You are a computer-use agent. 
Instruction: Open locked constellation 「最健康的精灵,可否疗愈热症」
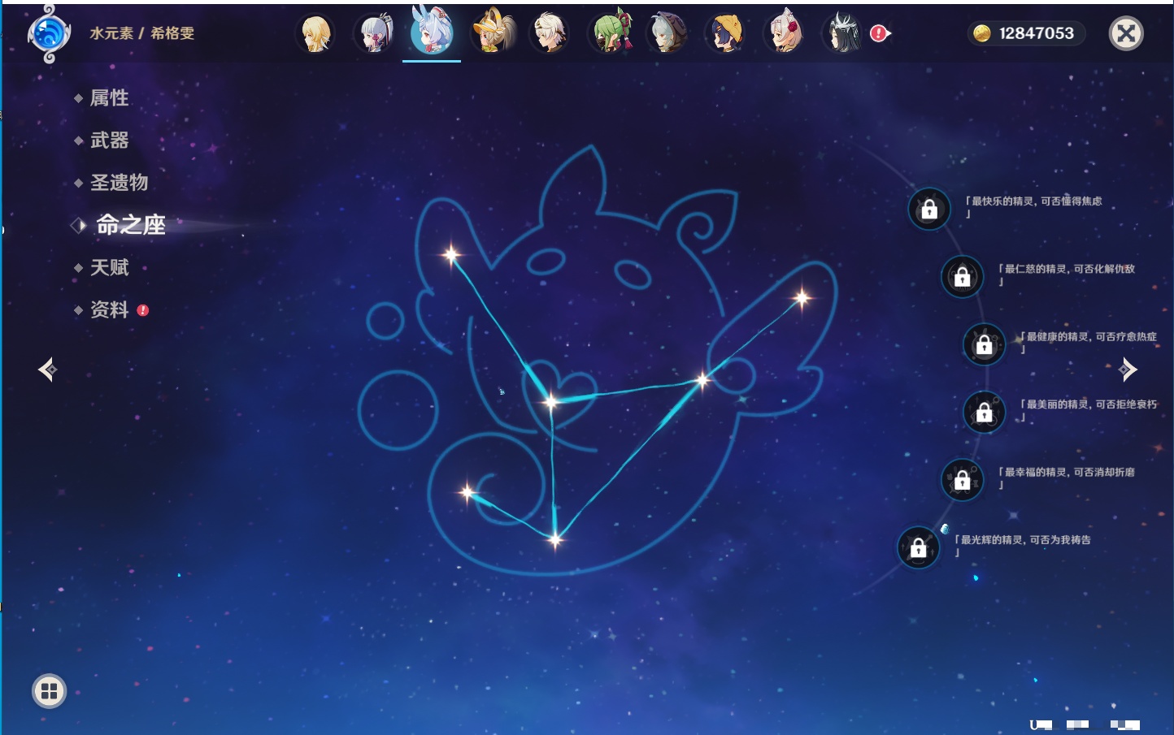(984, 344)
